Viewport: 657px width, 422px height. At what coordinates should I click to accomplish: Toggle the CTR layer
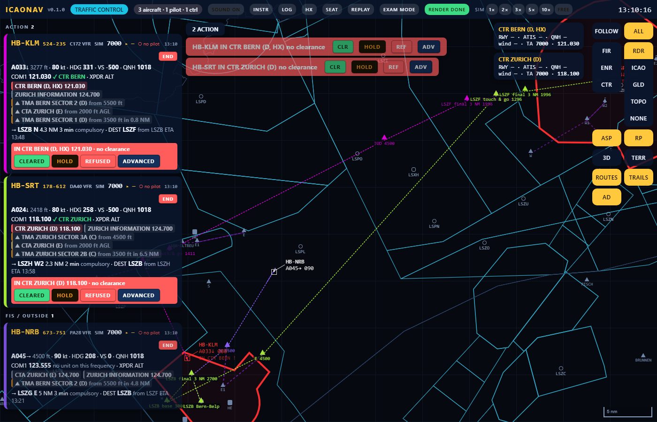(x=606, y=85)
